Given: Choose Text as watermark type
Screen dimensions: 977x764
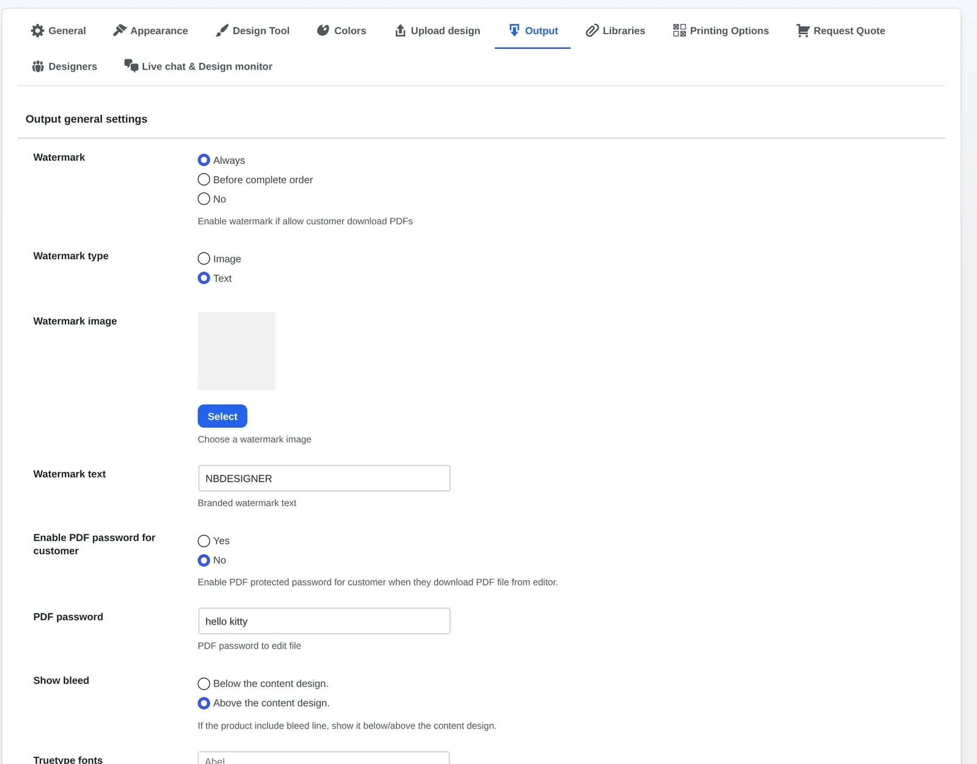Looking at the screenshot, I should [204, 278].
